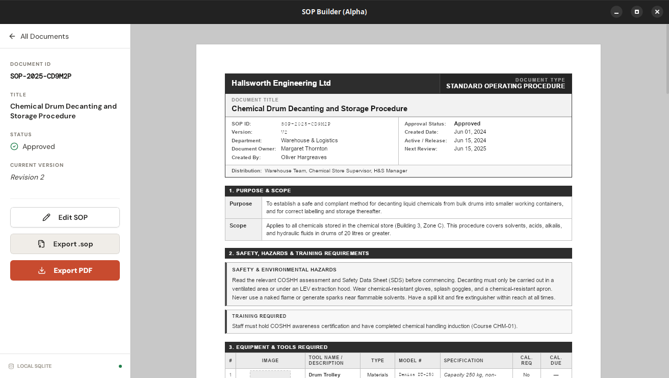
Task: Click the SOP ID value in document table
Action: (x=305, y=124)
